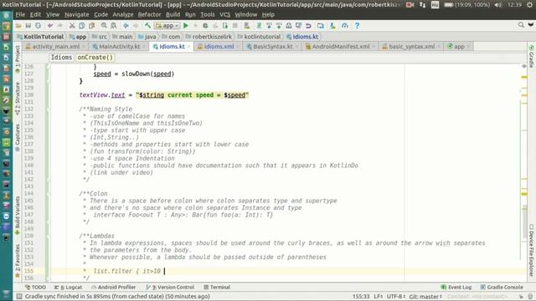Open the Event Log
The width and height of the screenshot is (536, 301).
click(x=456, y=287)
